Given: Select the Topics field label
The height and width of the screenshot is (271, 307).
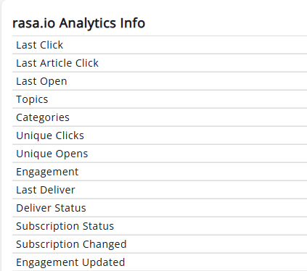Looking at the screenshot, I should point(32,99).
